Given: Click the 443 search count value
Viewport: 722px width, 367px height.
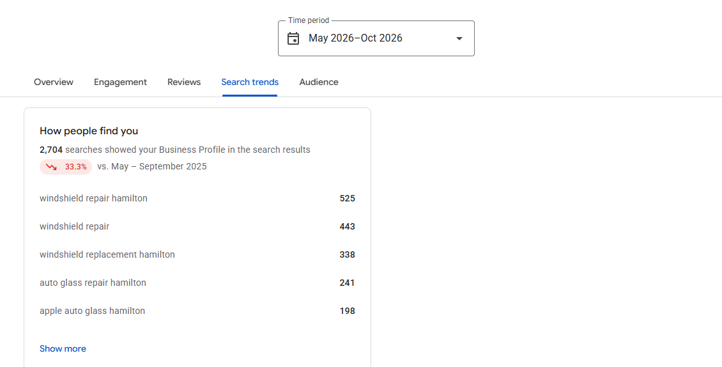Looking at the screenshot, I should [347, 226].
